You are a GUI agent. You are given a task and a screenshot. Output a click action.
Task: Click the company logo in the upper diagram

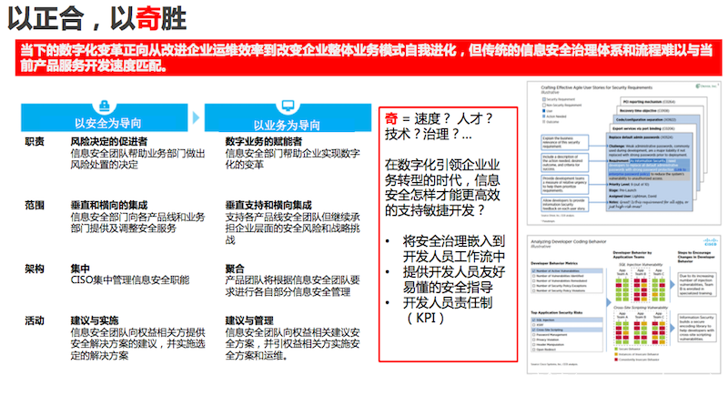click(706, 86)
